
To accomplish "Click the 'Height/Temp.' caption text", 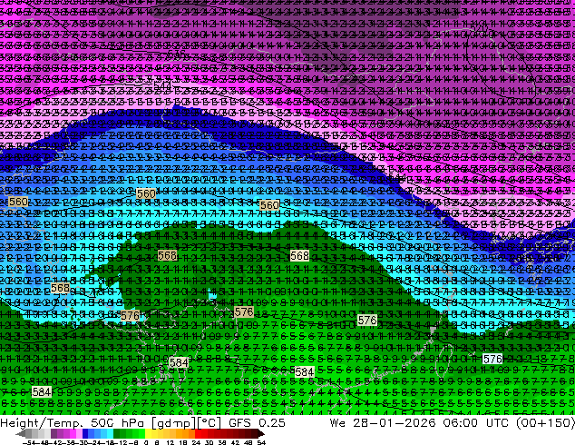I will pyautogui.click(x=41, y=423).
